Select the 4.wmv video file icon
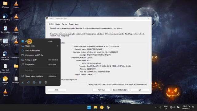Viewport: 197px width, 111px height. (x=16, y=30)
